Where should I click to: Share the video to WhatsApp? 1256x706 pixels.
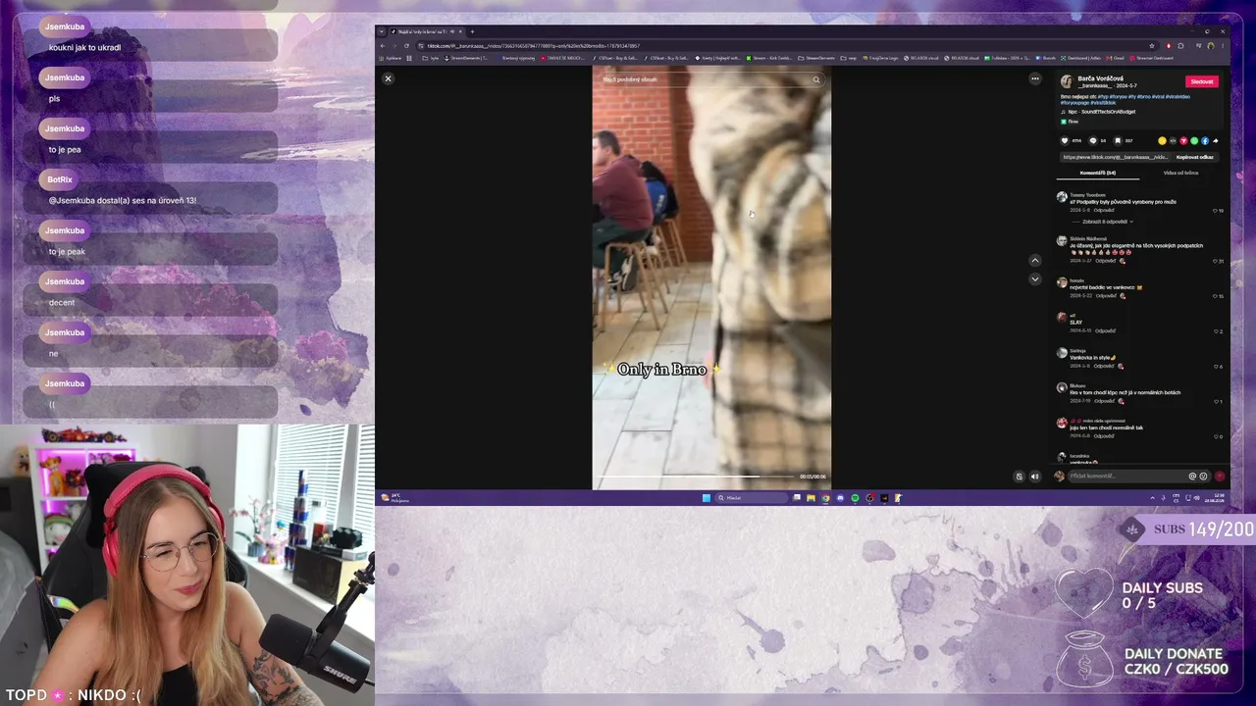point(1194,140)
